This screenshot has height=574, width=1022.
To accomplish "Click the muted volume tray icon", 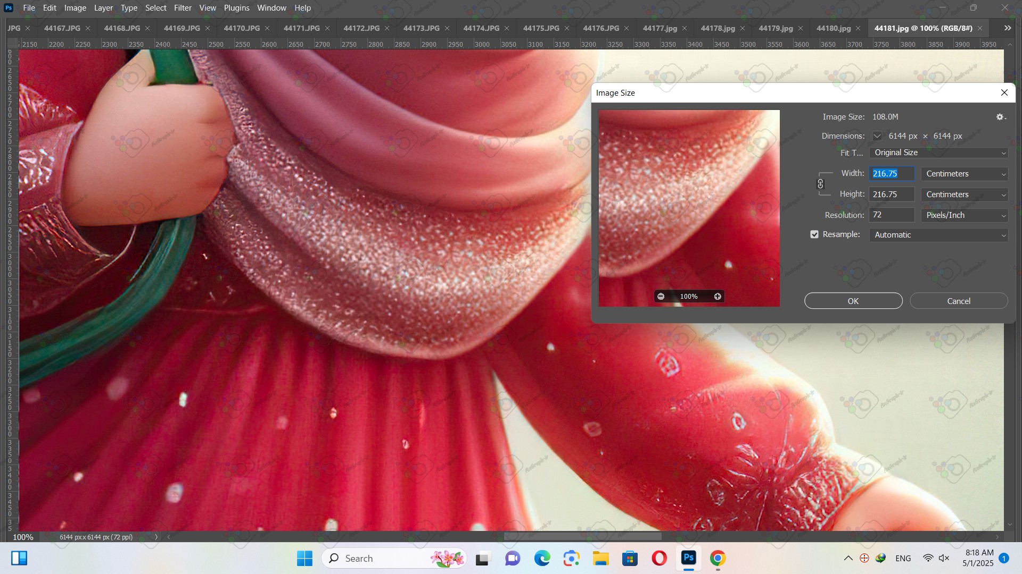I will click(944, 558).
